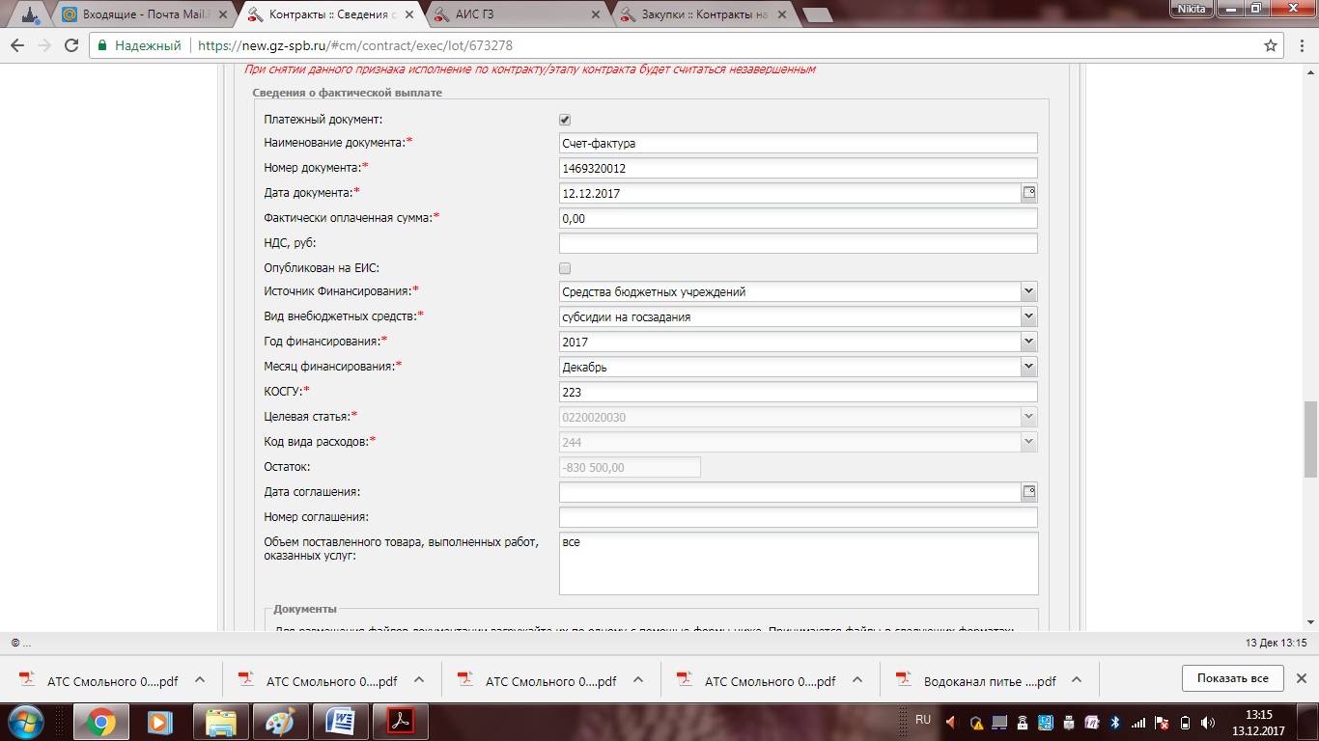This screenshot has width=1319, height=741.
Task: Open the Windows Start menu
Action: click(x=27, y=721)
